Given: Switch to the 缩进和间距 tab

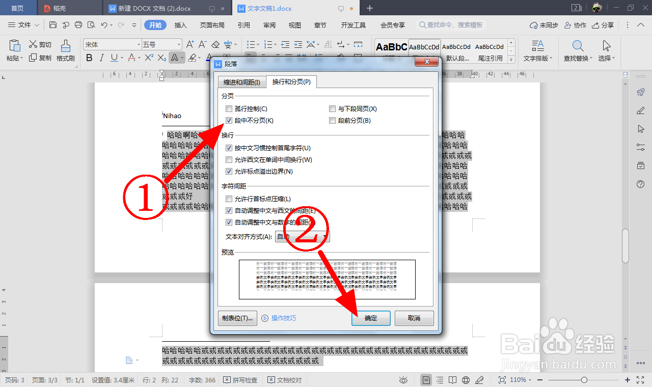Looking at the screenshot, I should click(241, 81).
